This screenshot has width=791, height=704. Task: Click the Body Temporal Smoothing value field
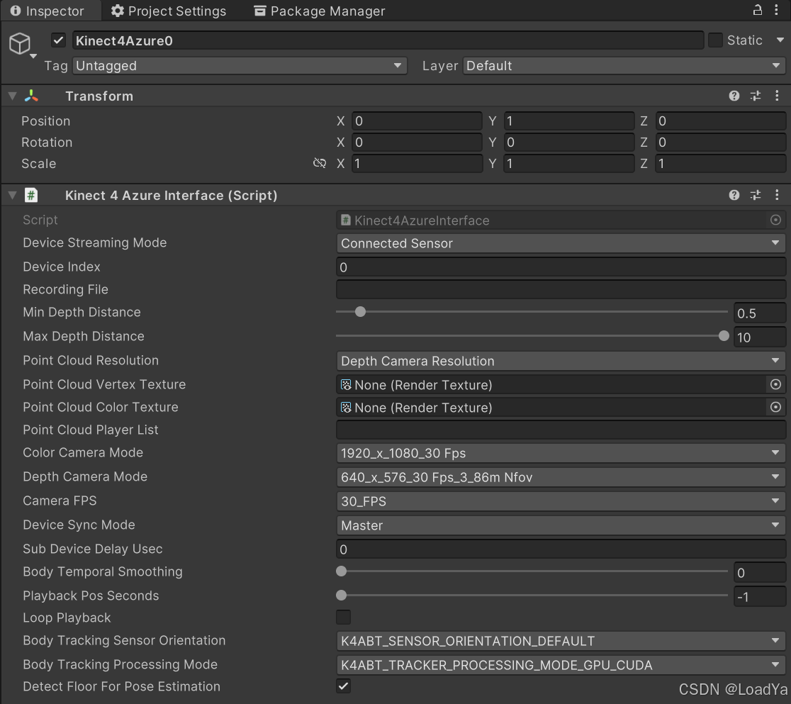(x=760, y=572)
